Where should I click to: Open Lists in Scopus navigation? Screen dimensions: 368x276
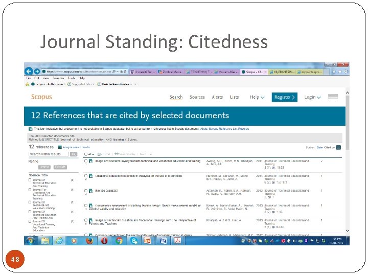click(234, 97)
